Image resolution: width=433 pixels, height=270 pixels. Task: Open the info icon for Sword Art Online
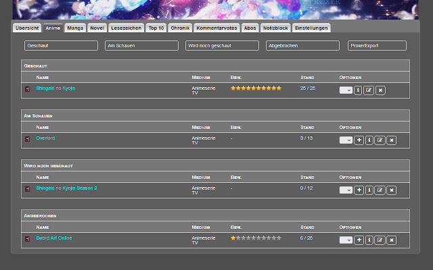click(369, 240)
